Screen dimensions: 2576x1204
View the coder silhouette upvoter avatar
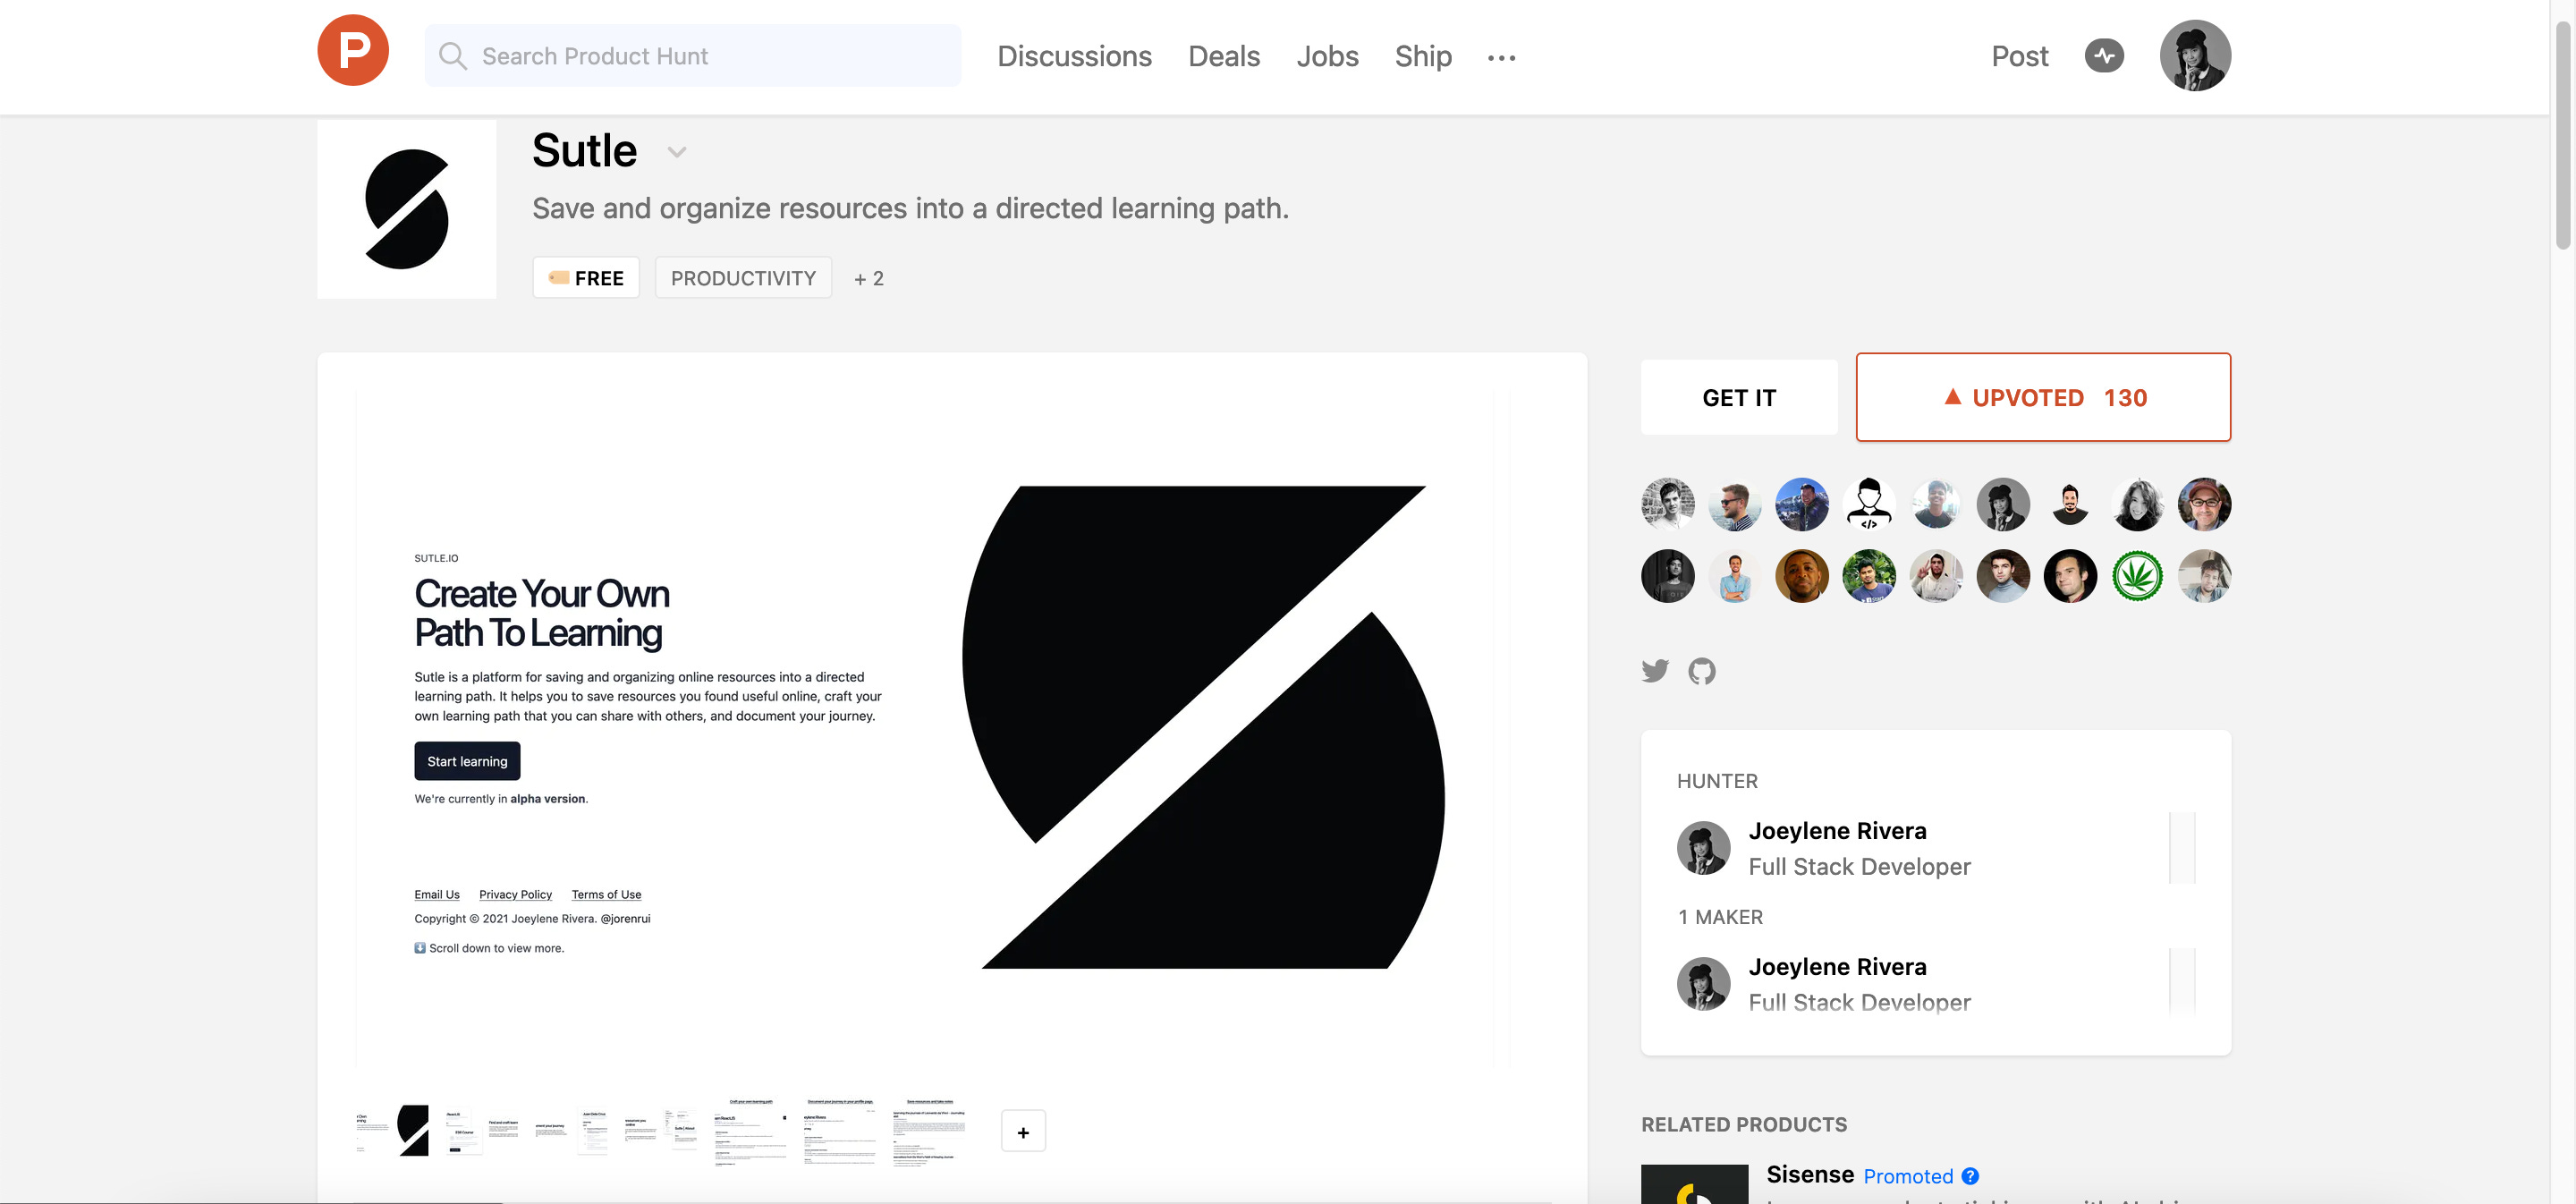[1869, 504]
